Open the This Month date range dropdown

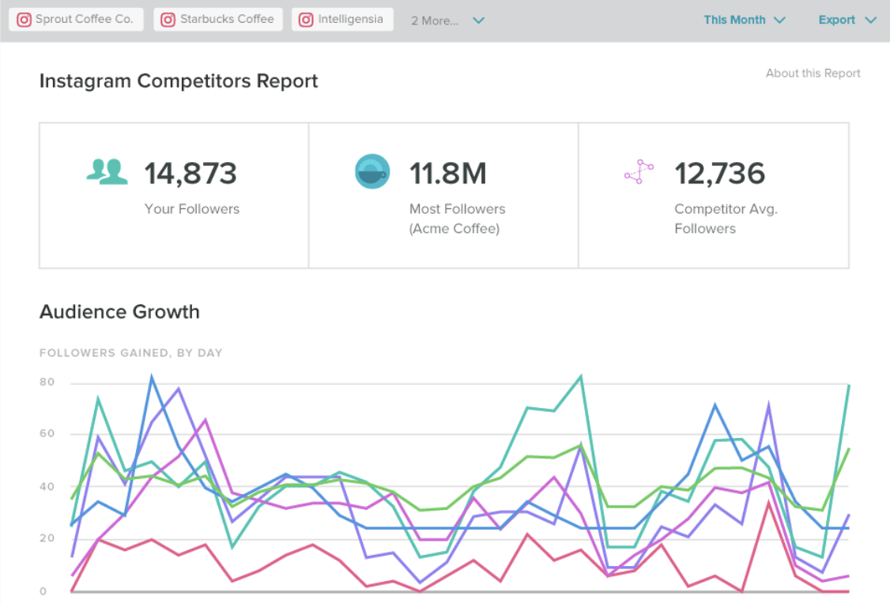pyautogui.click(x=745, y=20)
